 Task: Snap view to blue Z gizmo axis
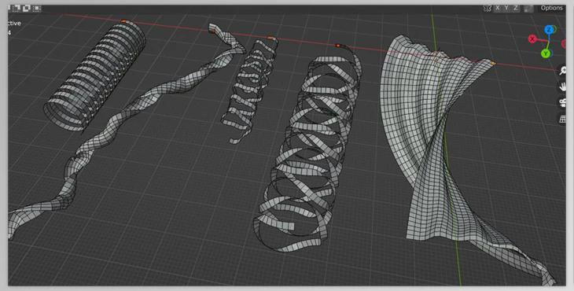pos(548,30)
